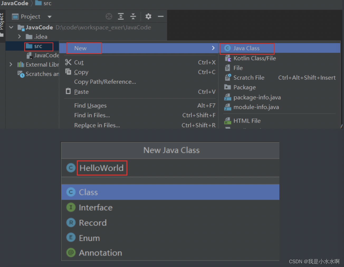Select the JavaCode.iml file in tree
The height and width of the screenshot is (267, 344).
pos(46,55)
